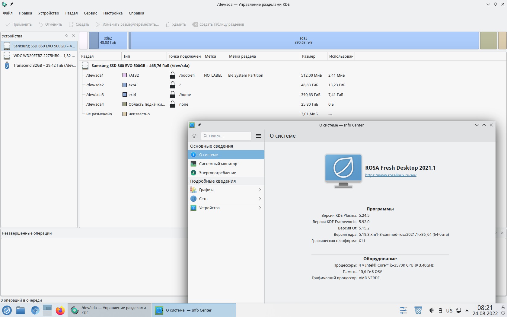Toggle the pin on Info Center window
The width and height of the screenshot is (507, 317).
pos(199,125)
